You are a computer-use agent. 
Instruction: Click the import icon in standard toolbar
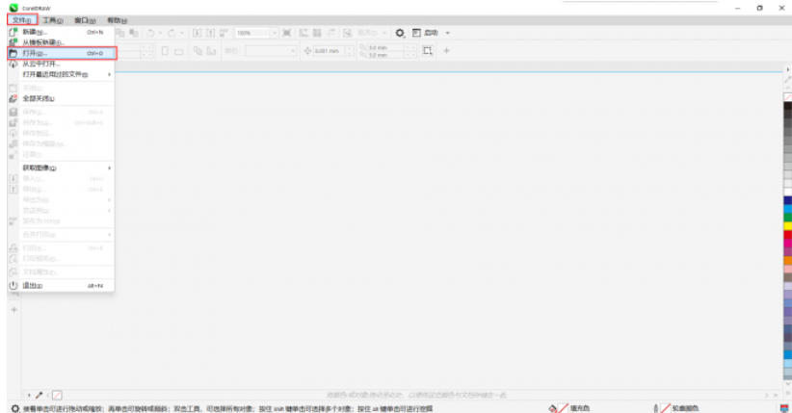[x=197, y=33]
